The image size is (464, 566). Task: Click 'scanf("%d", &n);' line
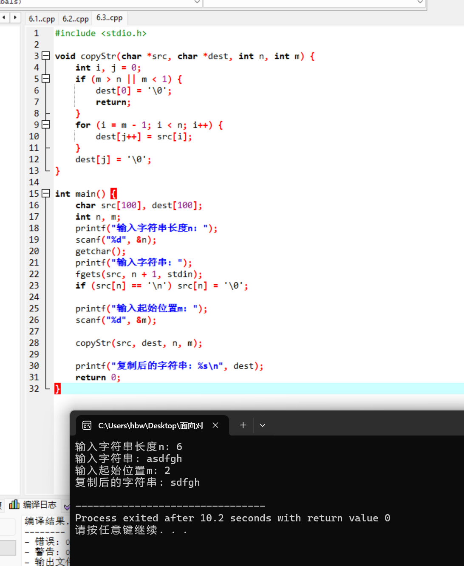click(x=116, y=240)
